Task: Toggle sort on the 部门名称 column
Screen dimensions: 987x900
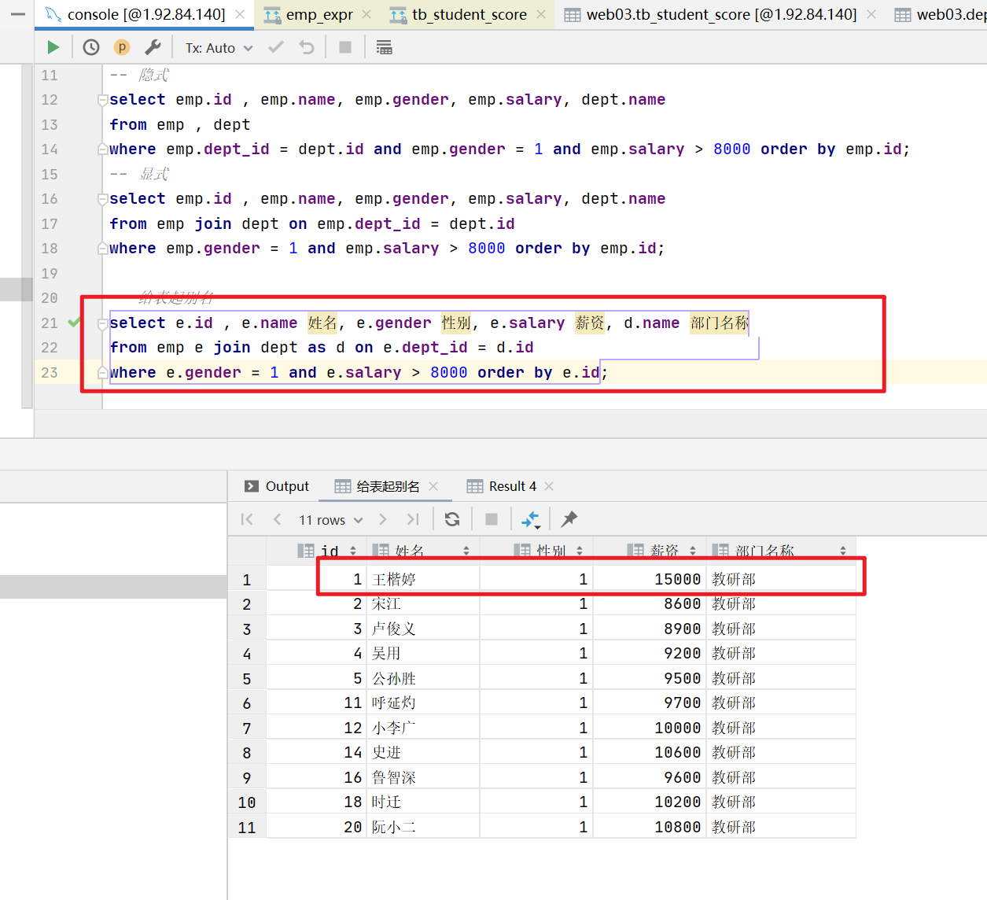Action: 842,551
